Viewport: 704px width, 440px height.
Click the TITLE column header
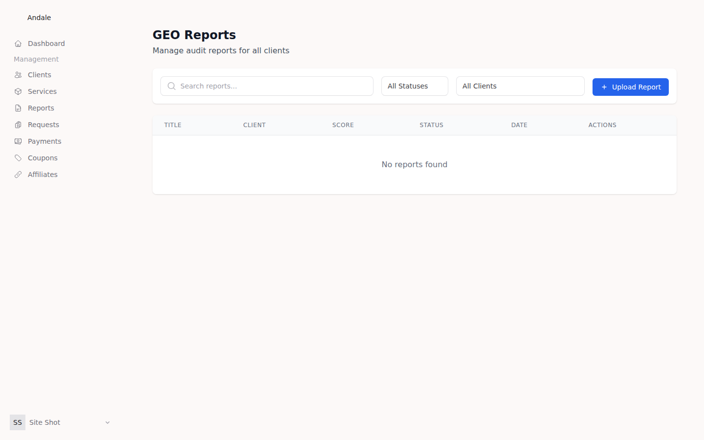click(x=173, y=125)
